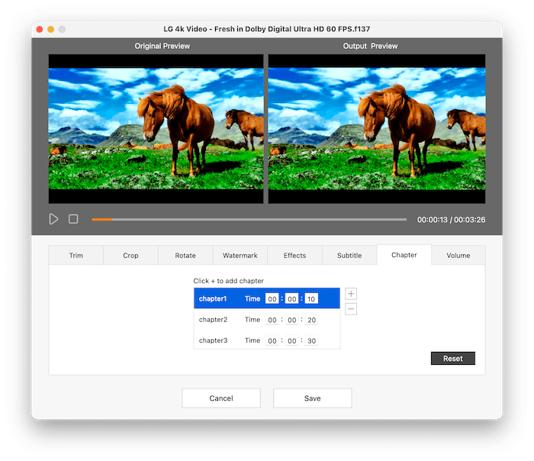534x461 pixels.
Task: Click the plus icon to add chapter
Action: (x=351, y=294)
